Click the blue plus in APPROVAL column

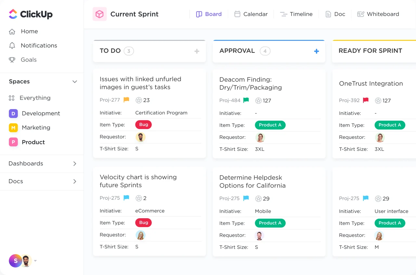click(317, 51)
